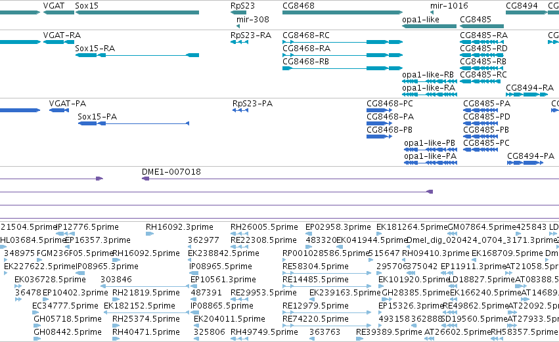
Task: Click EST RE12979.5prime
Action: [315, 306]
